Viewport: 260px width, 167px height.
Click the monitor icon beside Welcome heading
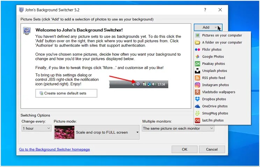(x=27, y=31)
